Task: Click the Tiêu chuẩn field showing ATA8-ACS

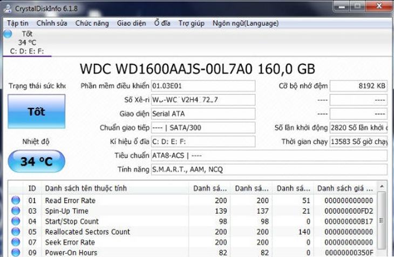Action: 269,155
